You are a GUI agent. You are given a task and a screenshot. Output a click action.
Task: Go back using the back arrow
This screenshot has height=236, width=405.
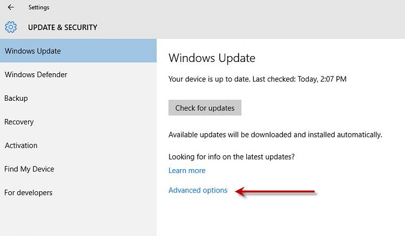[11, 7]
